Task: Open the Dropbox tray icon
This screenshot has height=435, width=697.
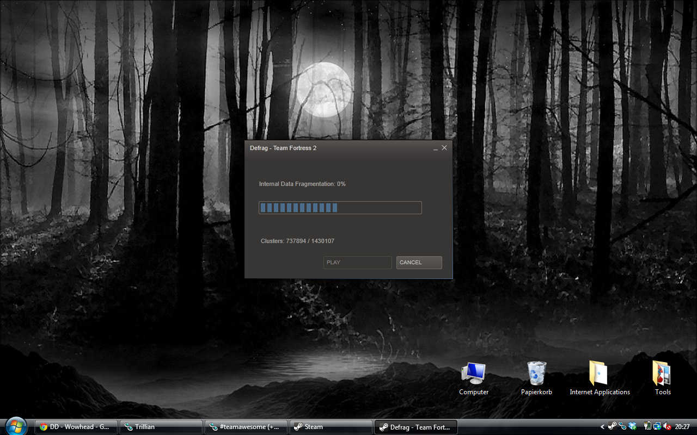Action: [632, 427]
